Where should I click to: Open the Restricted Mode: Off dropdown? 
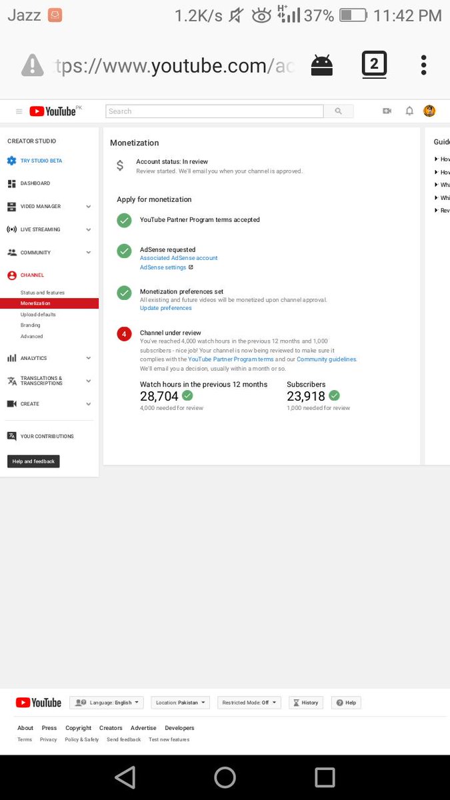point(249,703)
